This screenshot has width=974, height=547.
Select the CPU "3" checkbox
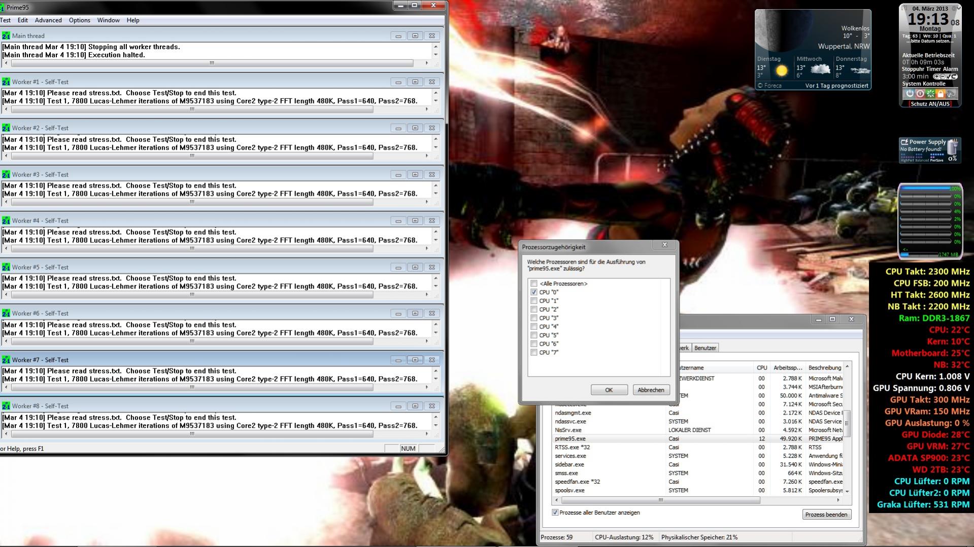pyautogui.click(x=533, y=318)
